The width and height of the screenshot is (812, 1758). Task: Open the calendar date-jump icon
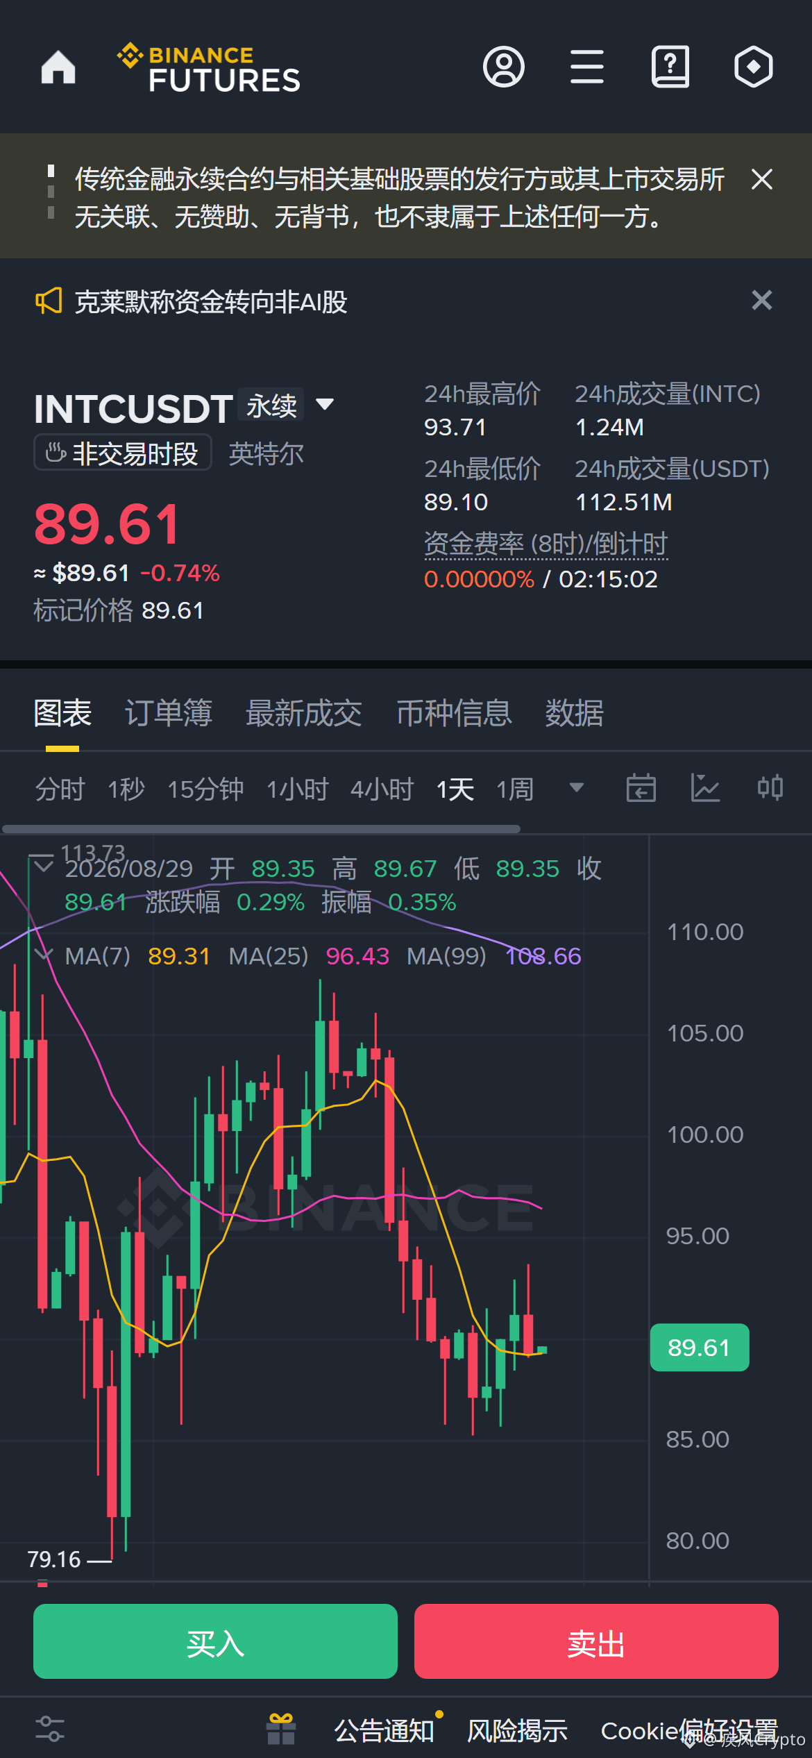641,788
